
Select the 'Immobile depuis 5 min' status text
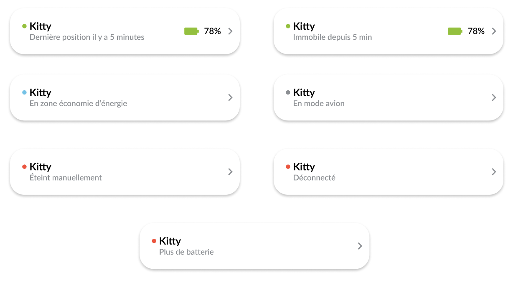tap(333, 37)
